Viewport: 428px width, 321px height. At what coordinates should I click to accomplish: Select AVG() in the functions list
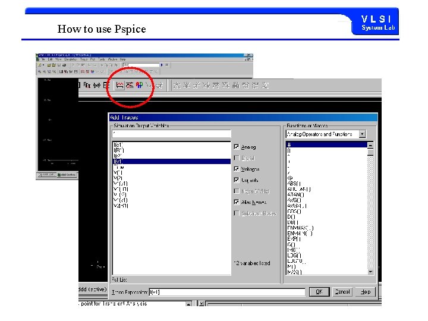pos(294,200)
